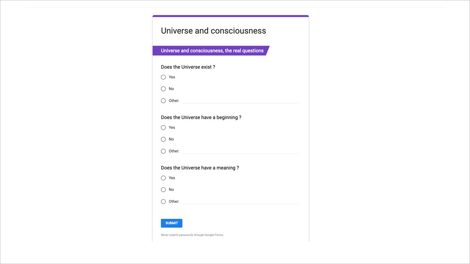
Task: Click the purple bar at the top of the form
Action: point(230,16)
